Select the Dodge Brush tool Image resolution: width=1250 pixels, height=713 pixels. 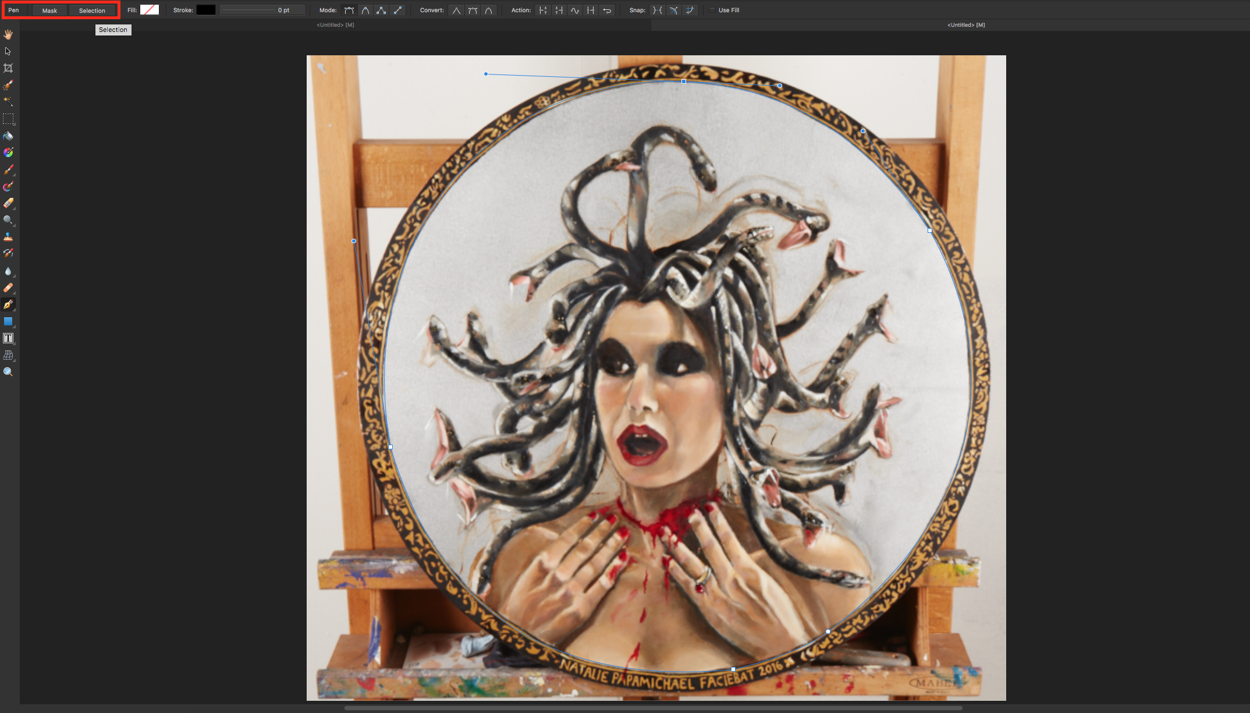click(8, 220)
